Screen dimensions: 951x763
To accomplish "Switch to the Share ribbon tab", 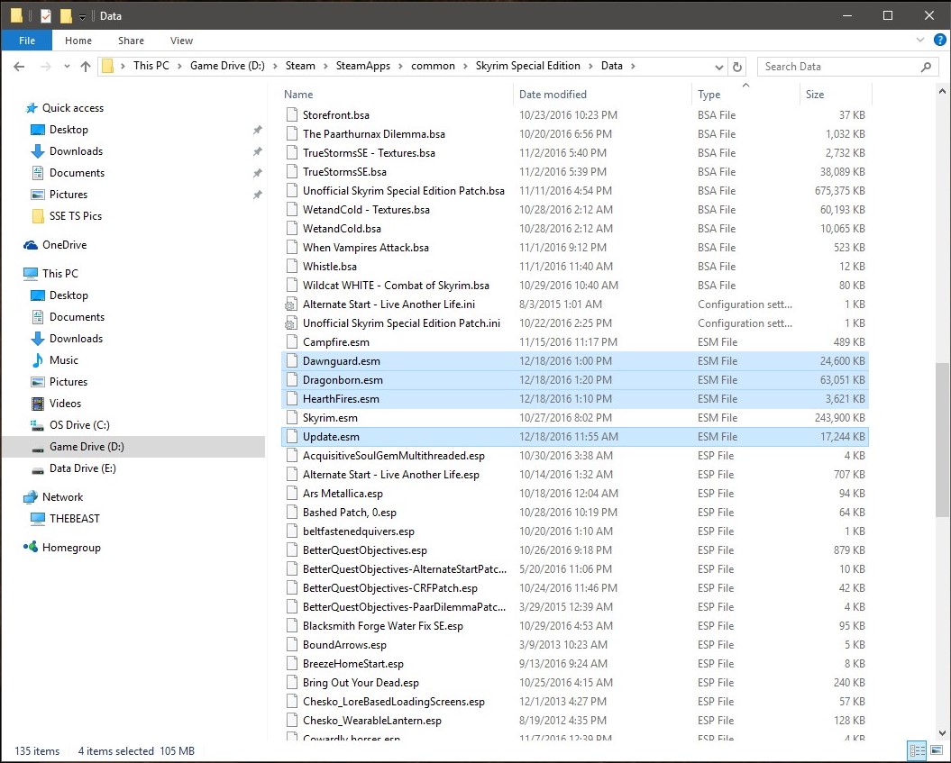I will point(131,41).
